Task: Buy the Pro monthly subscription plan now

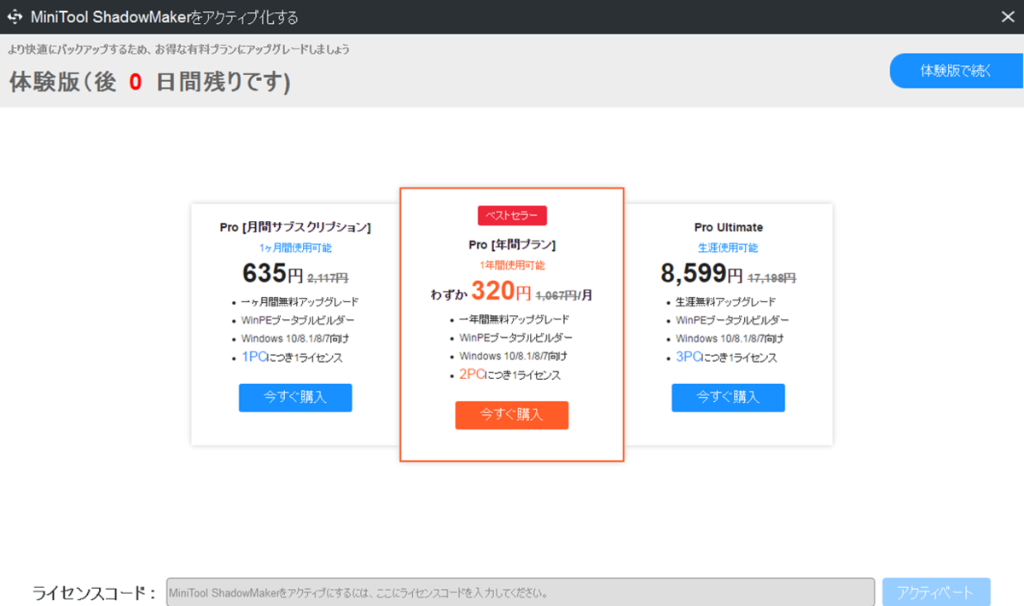Action: pyautogui.click(x=295, y=398)
